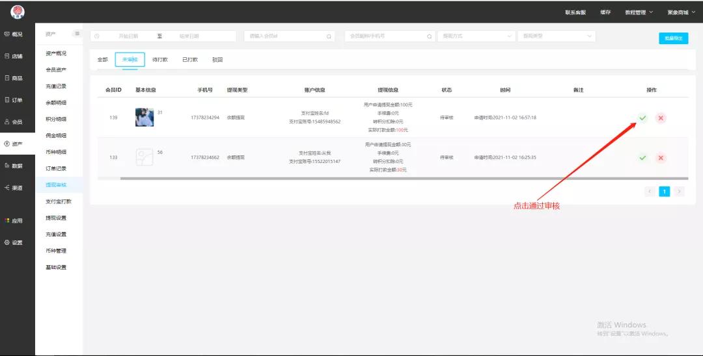
Task: Open the 商品 products section
Action: click(18, 78)
